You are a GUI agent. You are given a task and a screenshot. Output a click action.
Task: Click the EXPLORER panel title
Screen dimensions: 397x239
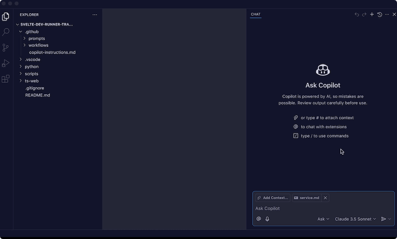tap(29, 15)
